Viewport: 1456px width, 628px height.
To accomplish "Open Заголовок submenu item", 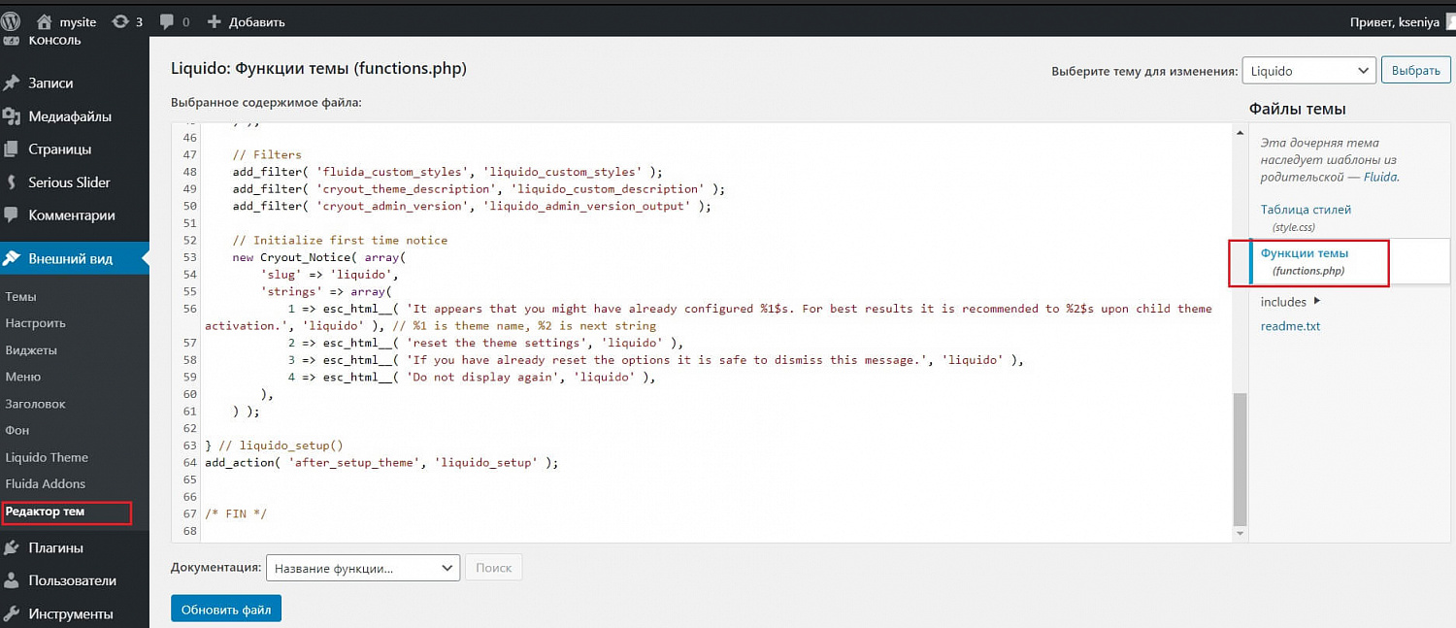I will tap(36, 404).
